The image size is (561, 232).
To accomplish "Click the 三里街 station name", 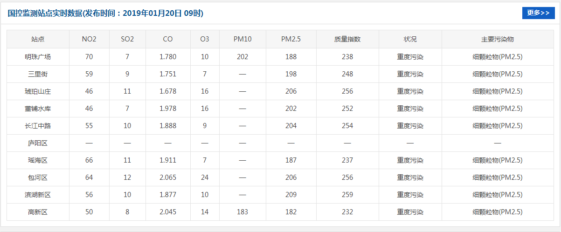I will click(x=38, y=74).
